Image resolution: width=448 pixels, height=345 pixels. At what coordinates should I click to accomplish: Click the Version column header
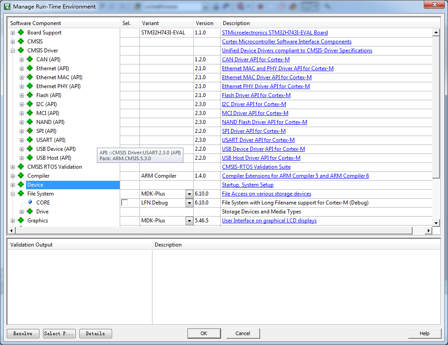207,23
